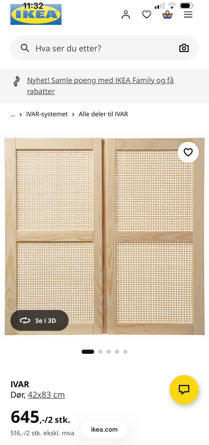Go to Alle deler til IVAR breadcrumb
Image resolution: width=209 pixels, height=445 pixels.
(x=103, y=114)
